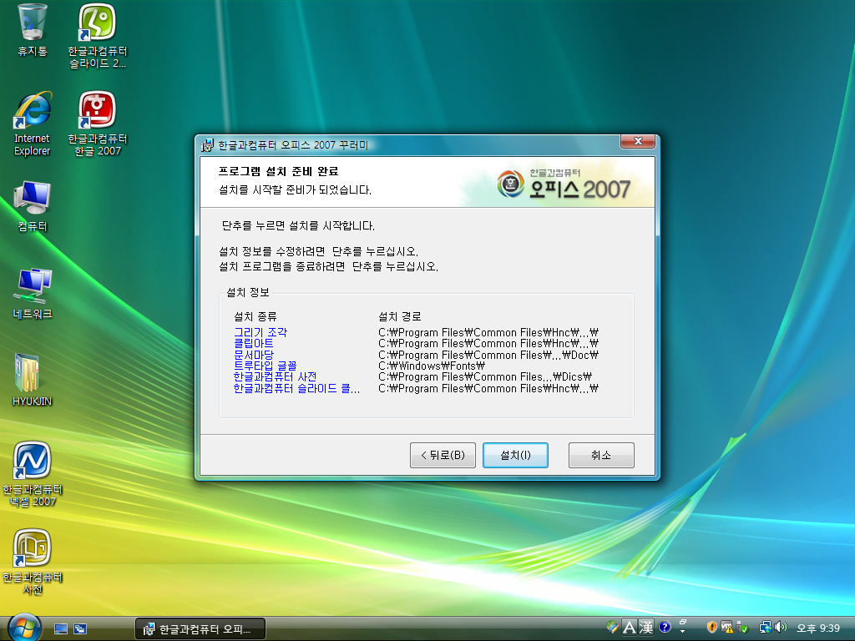Click the 설치 경로 column header

click(x=400, y=316)
